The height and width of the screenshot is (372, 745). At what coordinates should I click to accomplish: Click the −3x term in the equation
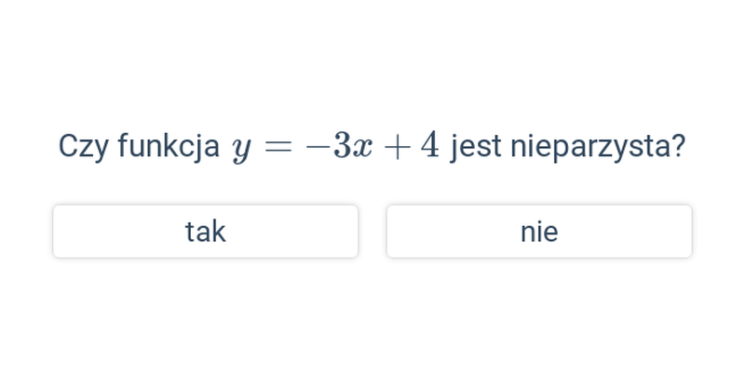339,147
